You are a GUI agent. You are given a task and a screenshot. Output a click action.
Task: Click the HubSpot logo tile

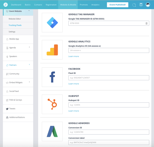tap(52, 104)
